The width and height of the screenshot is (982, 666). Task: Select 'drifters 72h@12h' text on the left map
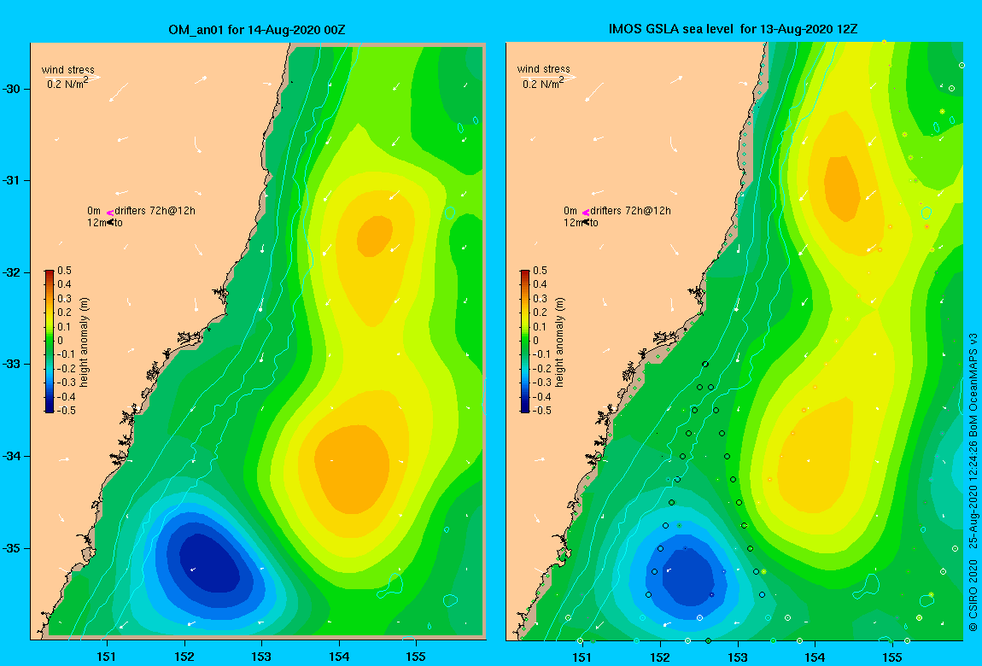coord(155,211)
